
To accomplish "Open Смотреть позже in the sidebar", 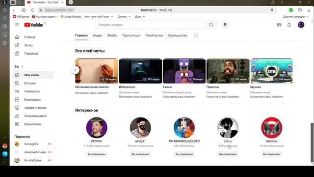I will point(33,108).
